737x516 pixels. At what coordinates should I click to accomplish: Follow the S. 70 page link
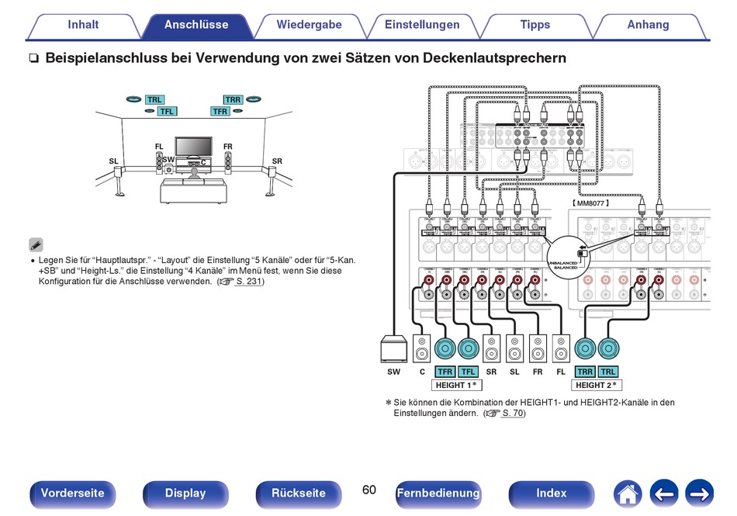tap(513, 413)
